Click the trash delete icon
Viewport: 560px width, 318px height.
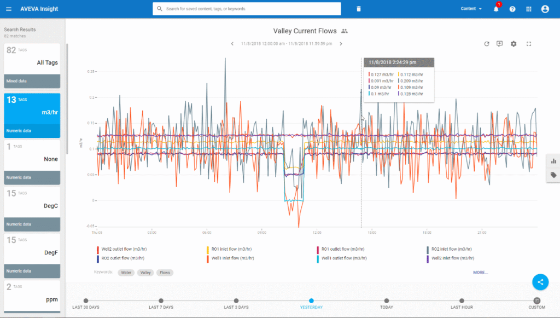point(359,9)
